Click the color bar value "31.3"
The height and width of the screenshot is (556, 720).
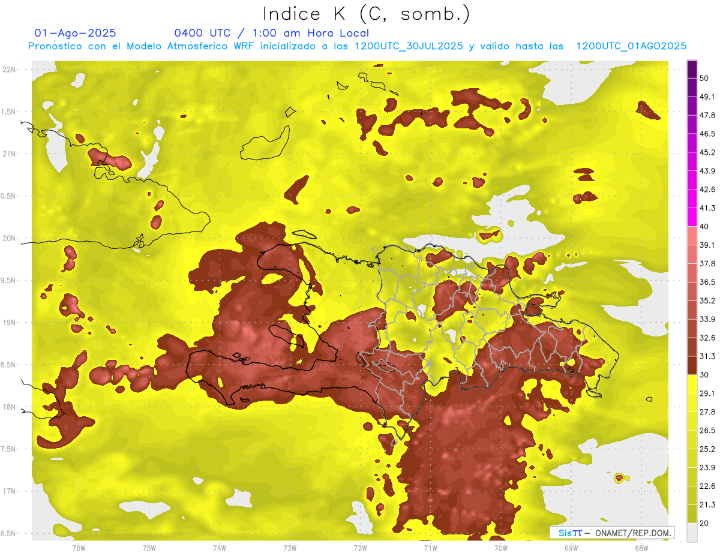707,356
